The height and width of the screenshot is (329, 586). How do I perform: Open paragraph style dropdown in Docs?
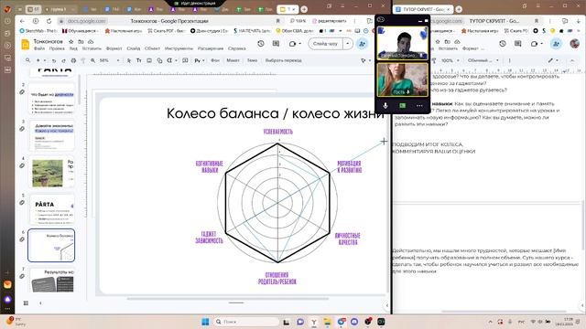pyautogui.click(x=483, y=60)
